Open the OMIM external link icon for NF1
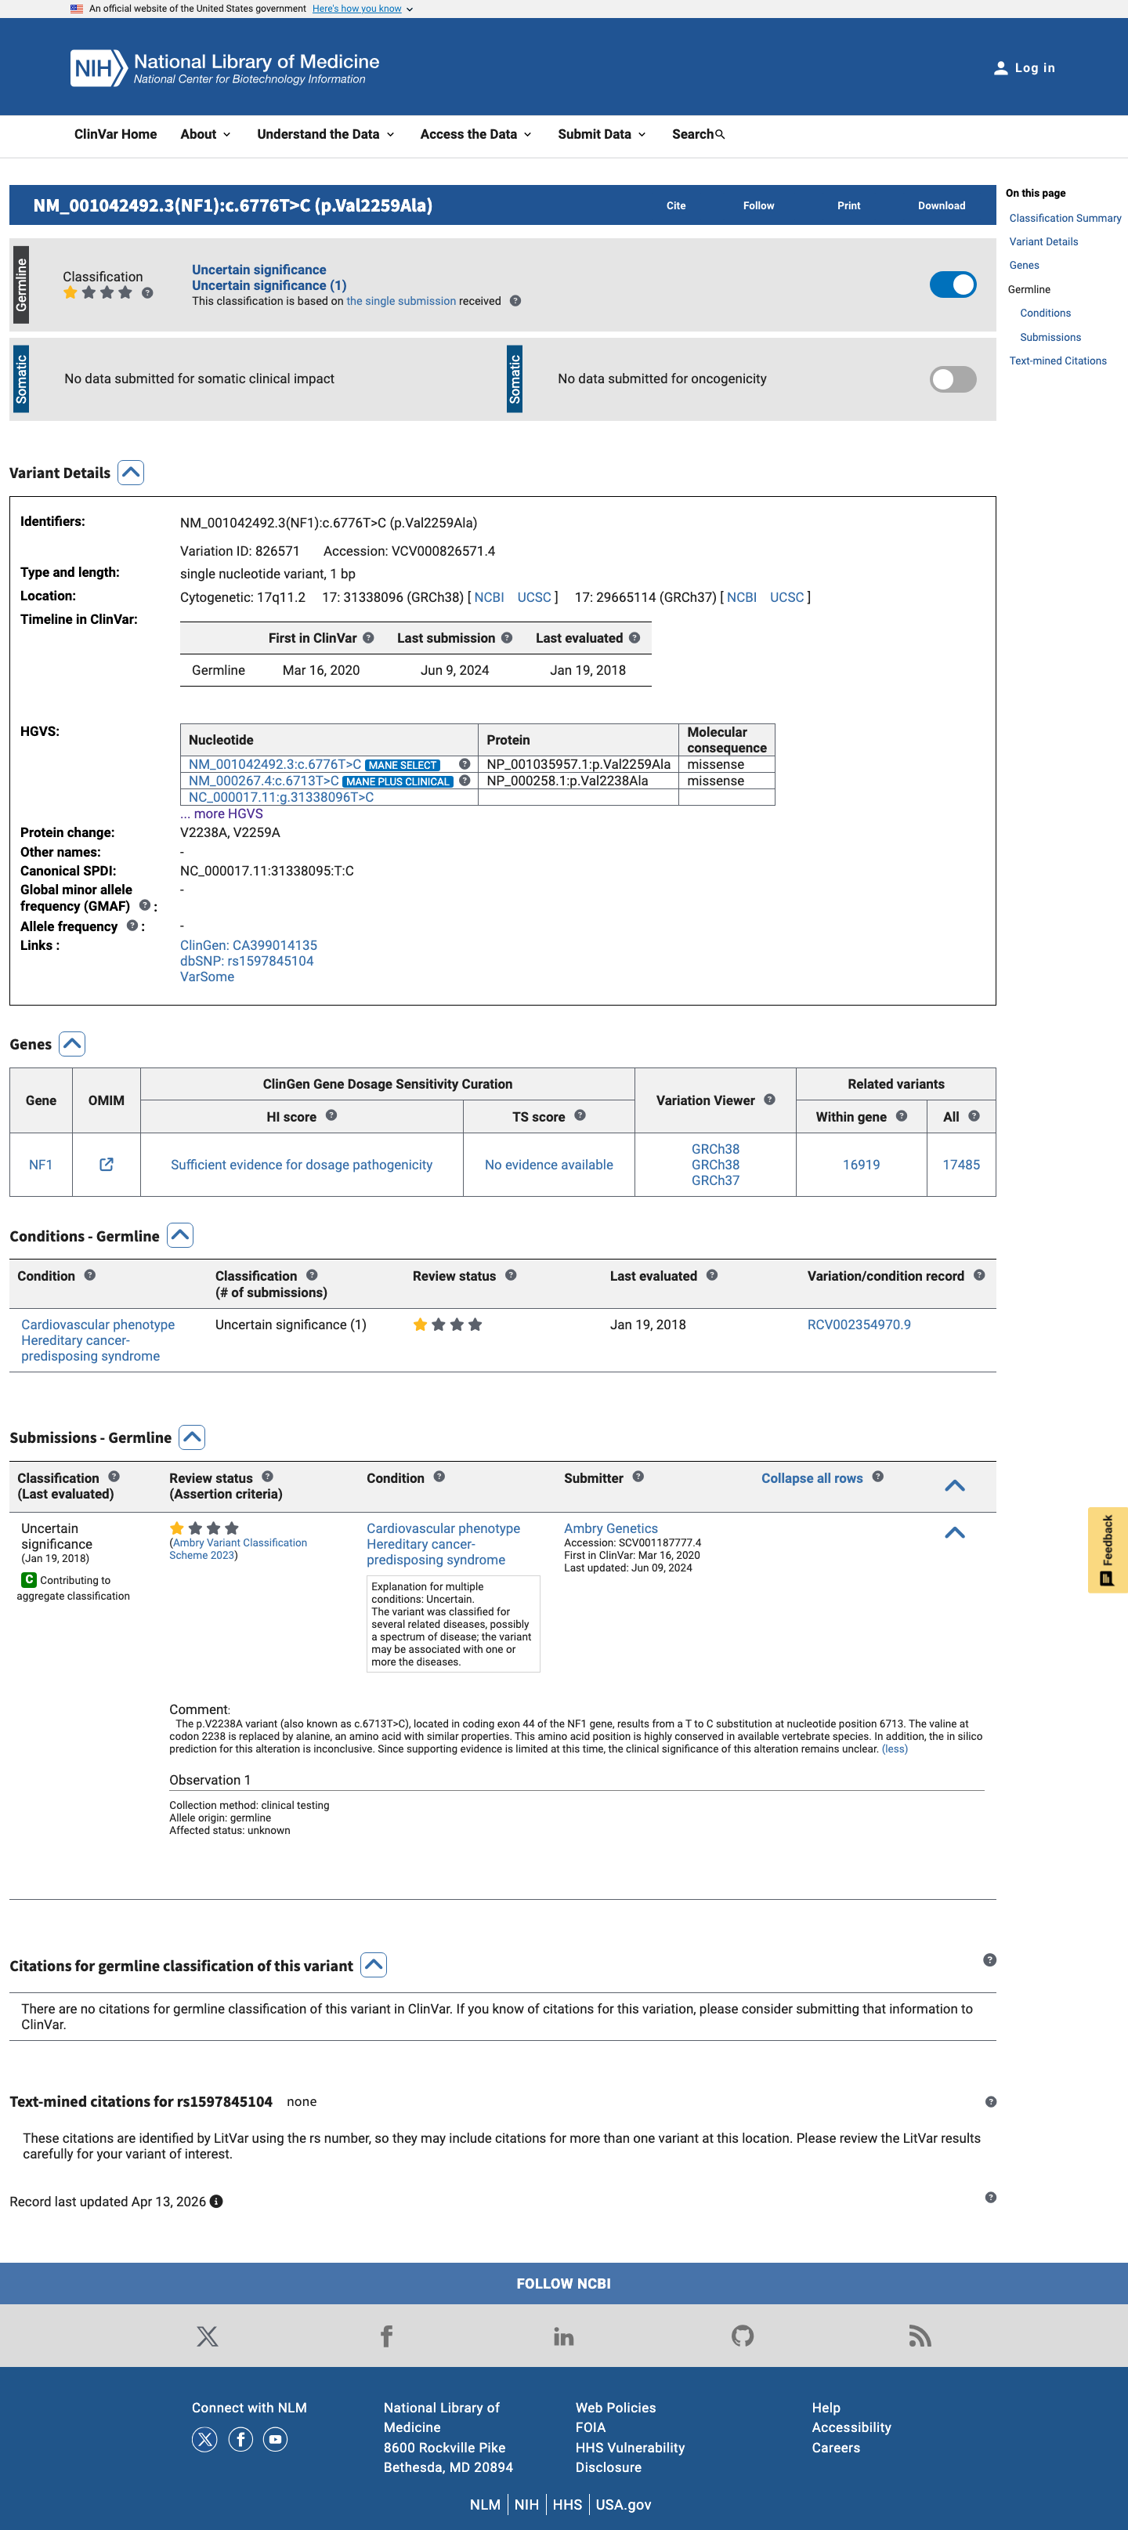This screenshot has height=2530, width=1128. [x=106, y=1165]
